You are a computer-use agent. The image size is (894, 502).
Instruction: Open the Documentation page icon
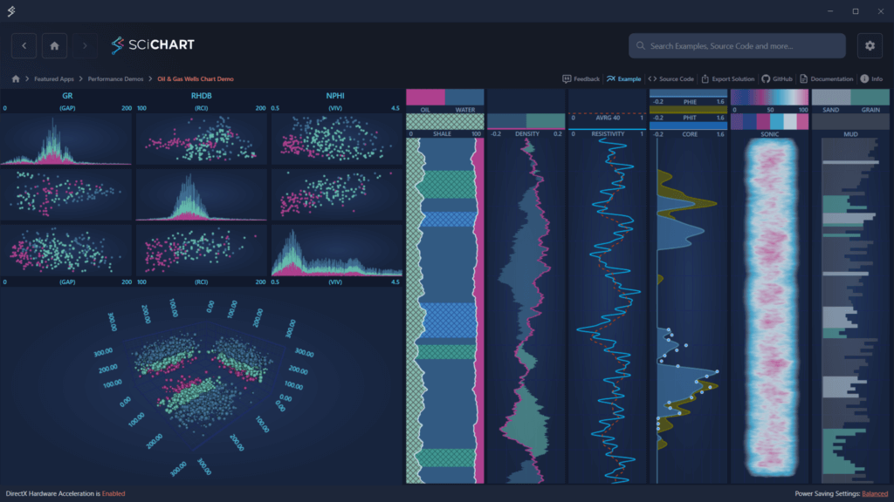pos(803,78)
